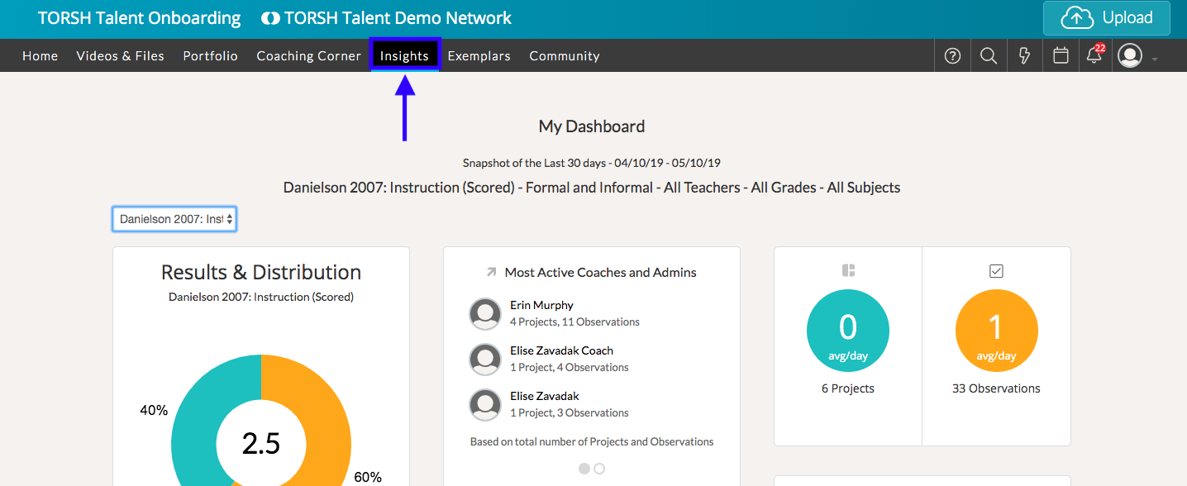Viewport: 1187px width, 486px height.
Task: Open Elise Zavadak Coach profile link
Action: tap(561, 350)
